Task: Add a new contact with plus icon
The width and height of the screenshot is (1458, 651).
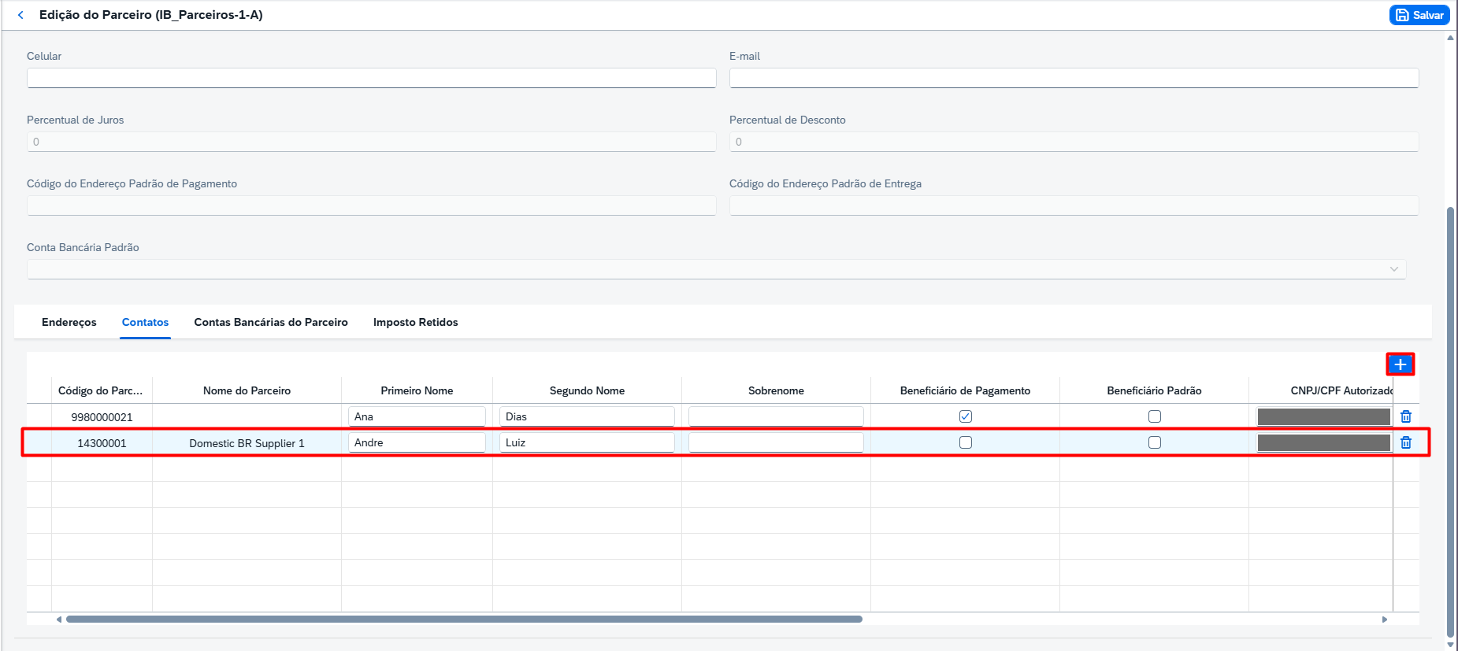Action: pos(1400,364)
